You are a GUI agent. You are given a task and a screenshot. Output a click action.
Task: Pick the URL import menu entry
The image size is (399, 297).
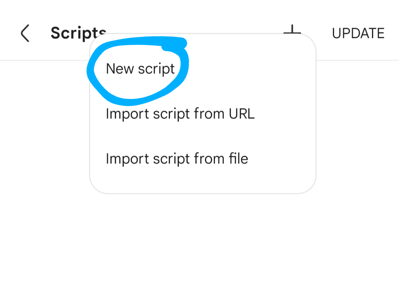click(180, 114)
